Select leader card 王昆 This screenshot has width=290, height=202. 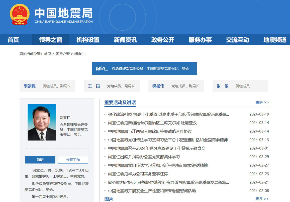coord(112,86)
